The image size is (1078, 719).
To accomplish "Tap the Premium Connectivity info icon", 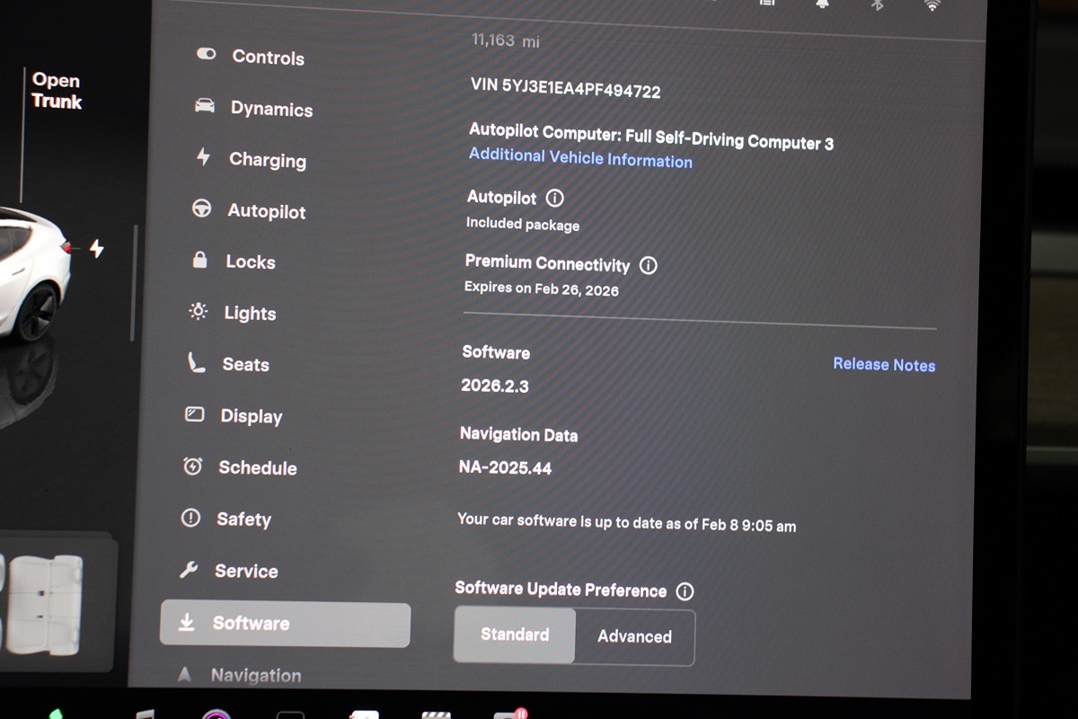I will point(648,266).
